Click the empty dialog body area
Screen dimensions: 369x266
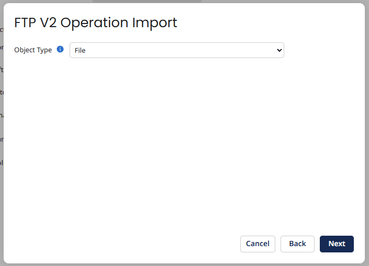pyautogui.click(x=183, y=146)
